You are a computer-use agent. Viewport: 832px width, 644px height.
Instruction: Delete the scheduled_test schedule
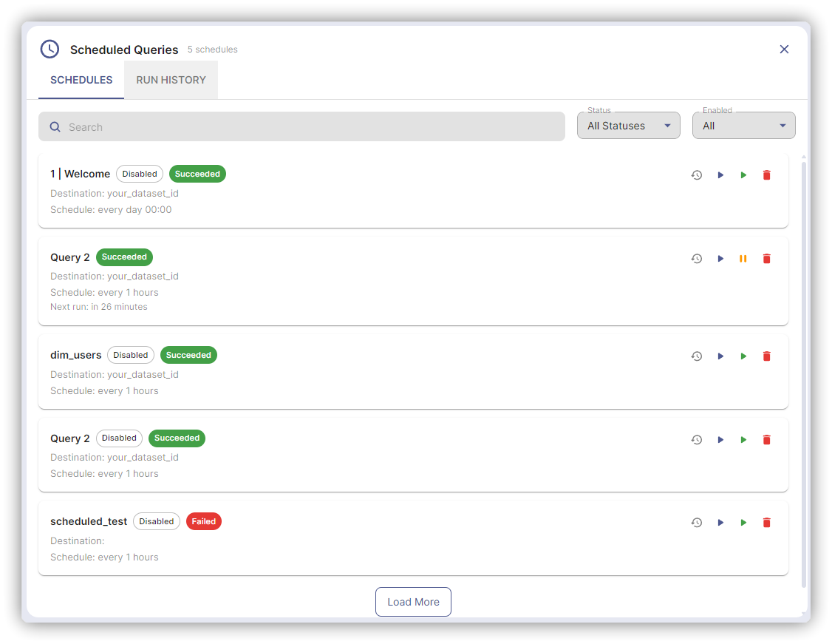pos(766,523)
